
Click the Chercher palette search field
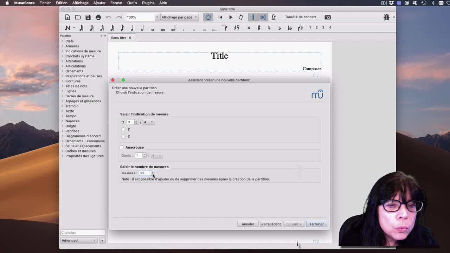click(x=83, y=232)
